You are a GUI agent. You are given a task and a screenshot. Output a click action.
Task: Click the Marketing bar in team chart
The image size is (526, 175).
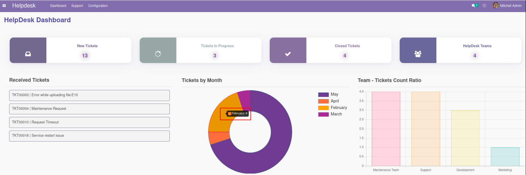coord(505,157)
